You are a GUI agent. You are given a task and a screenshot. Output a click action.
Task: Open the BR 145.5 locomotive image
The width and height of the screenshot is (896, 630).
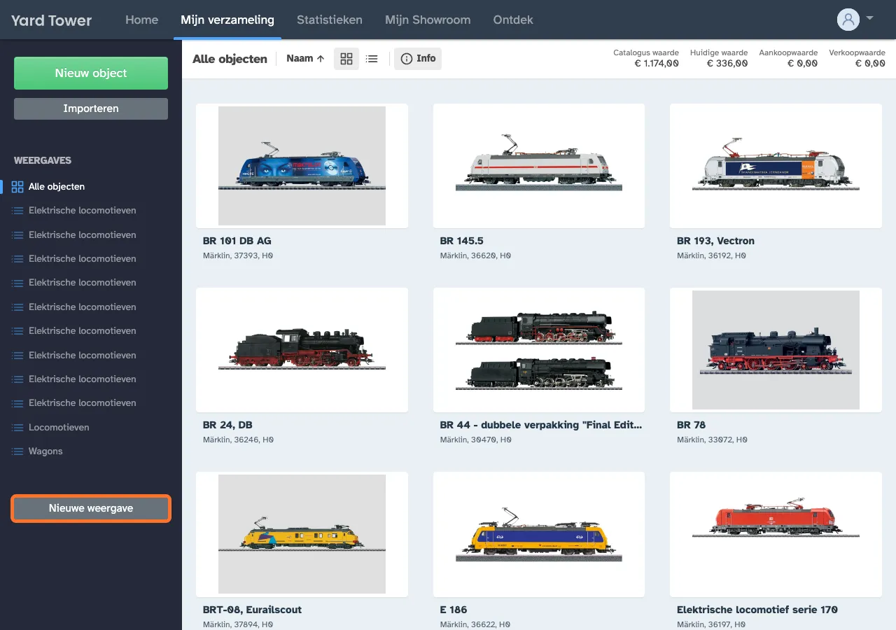[x=539, y=166]
